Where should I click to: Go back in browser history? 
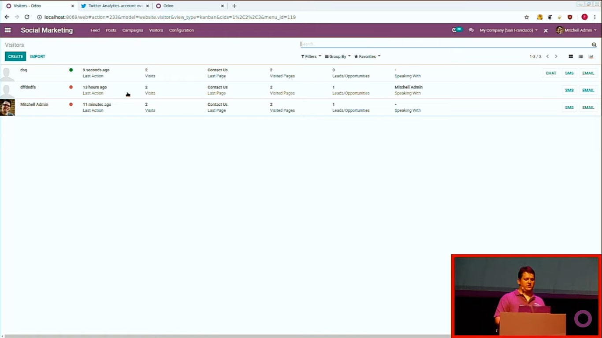point(7,17)
